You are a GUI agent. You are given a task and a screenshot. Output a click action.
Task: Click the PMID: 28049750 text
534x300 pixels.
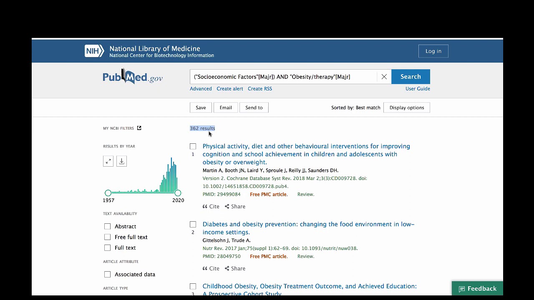222,256
